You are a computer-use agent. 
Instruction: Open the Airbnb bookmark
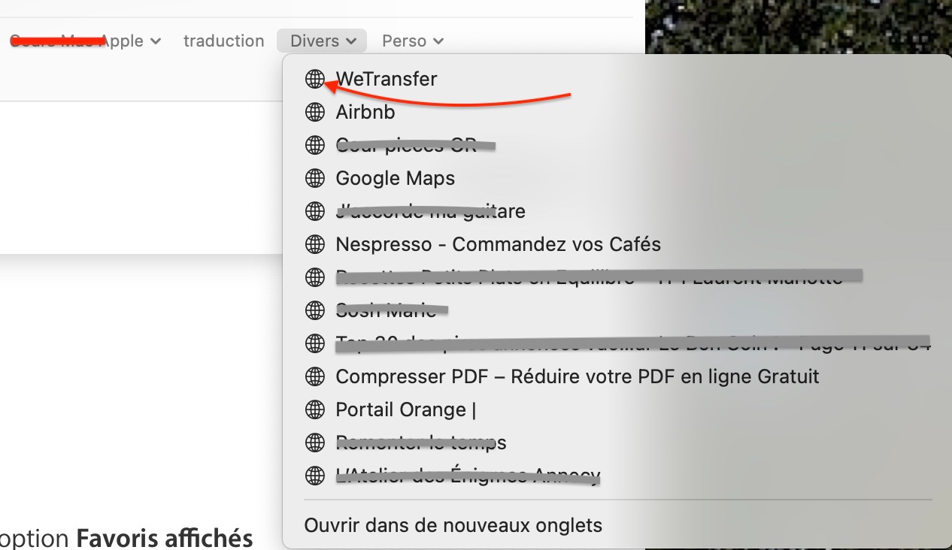[x=365, y=112]
